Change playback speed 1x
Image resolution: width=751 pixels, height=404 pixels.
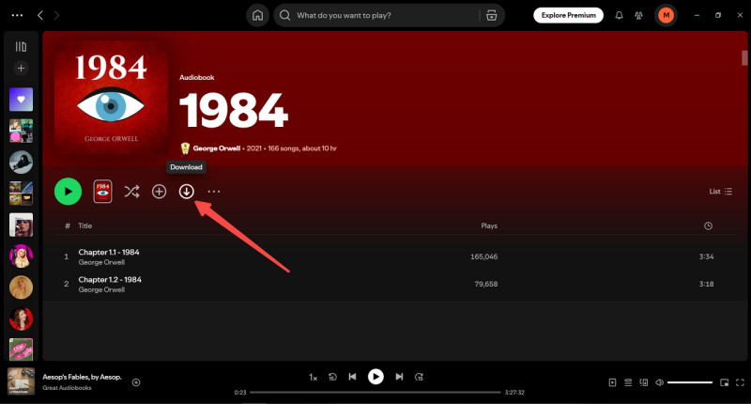[313, 377]
